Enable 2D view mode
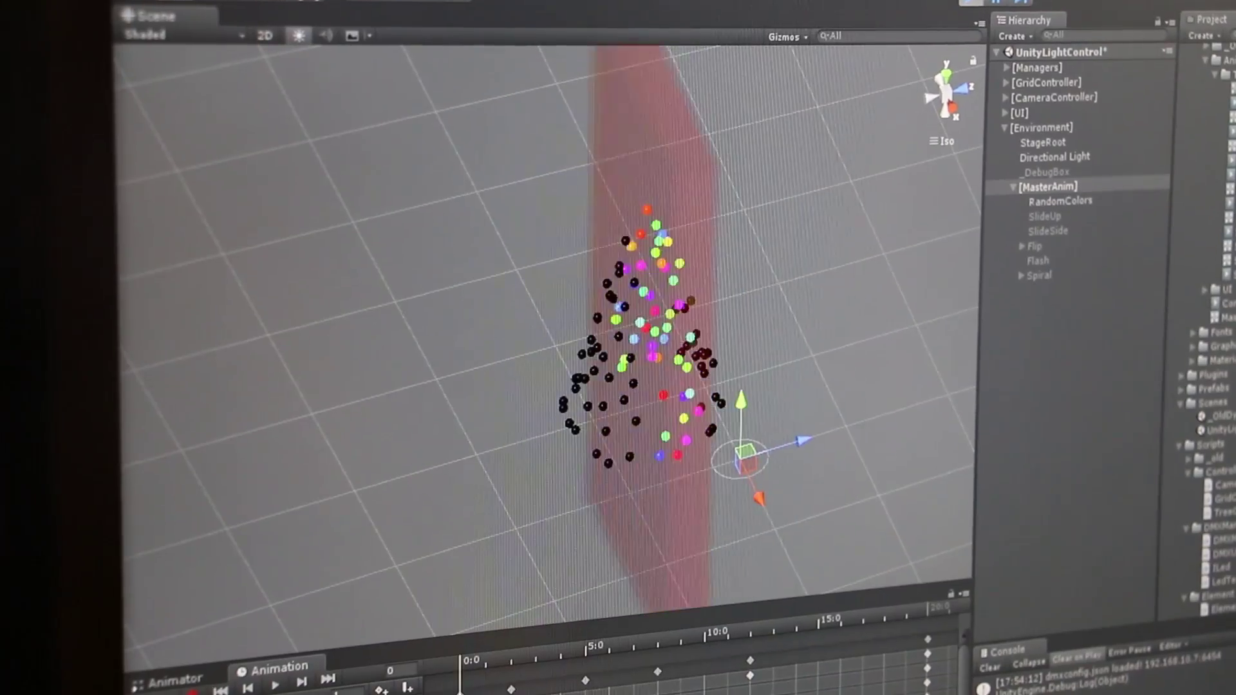Viewport: 1236px width, 695px height. point(265,35)
